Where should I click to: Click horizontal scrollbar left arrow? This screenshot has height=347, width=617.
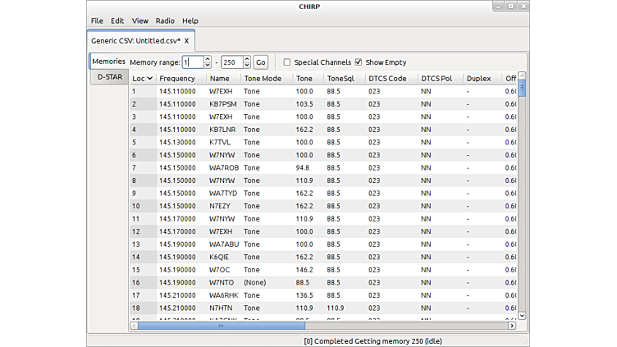134,326
